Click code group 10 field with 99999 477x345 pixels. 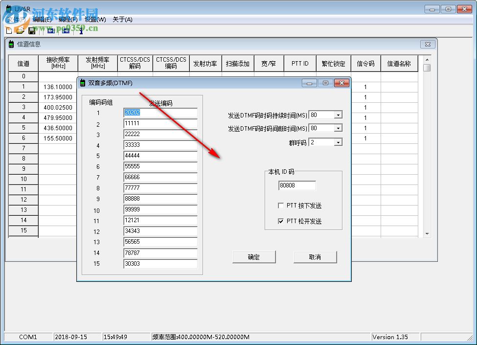click(160, 209)
